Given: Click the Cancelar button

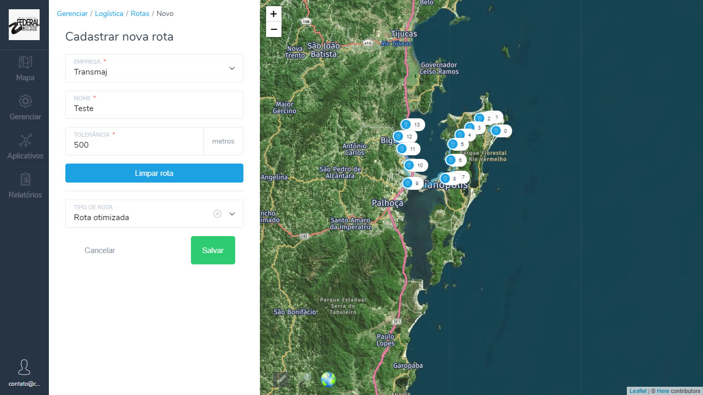Looking at the screenshot, I should click(100, 250).
